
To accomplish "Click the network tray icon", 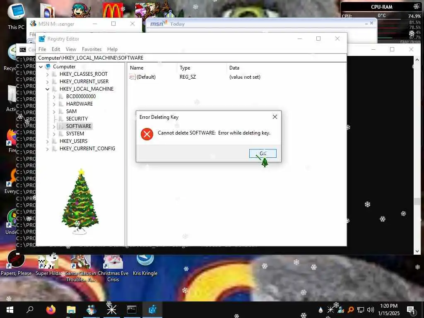I will point(360,310).
